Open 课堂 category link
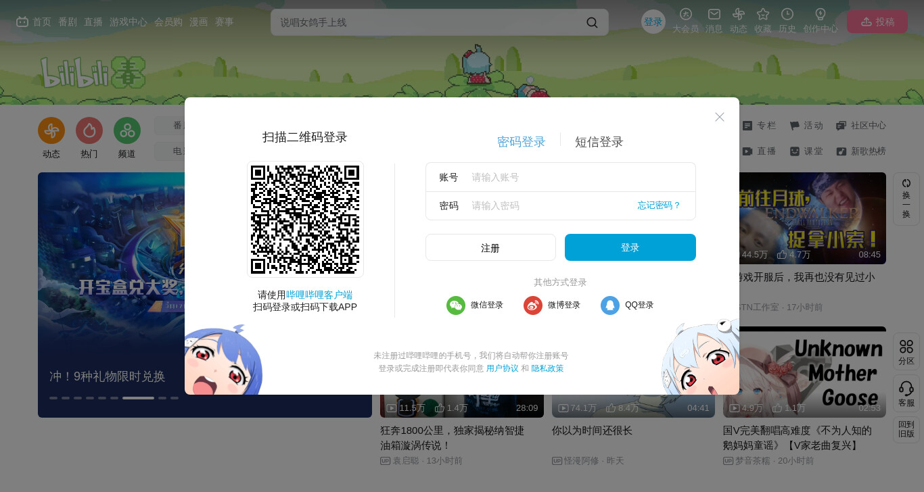The image size is (924, 492). (x=806, y=151)
